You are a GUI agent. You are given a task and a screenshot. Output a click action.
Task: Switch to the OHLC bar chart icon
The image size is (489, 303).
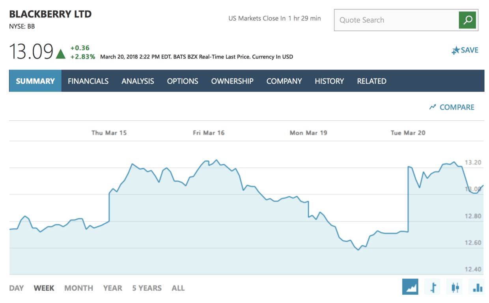click(433, 287)
